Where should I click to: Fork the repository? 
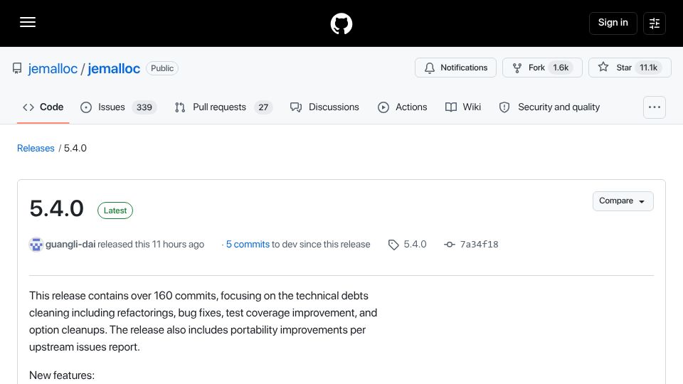pyautogui.click(x=542, y=68)
